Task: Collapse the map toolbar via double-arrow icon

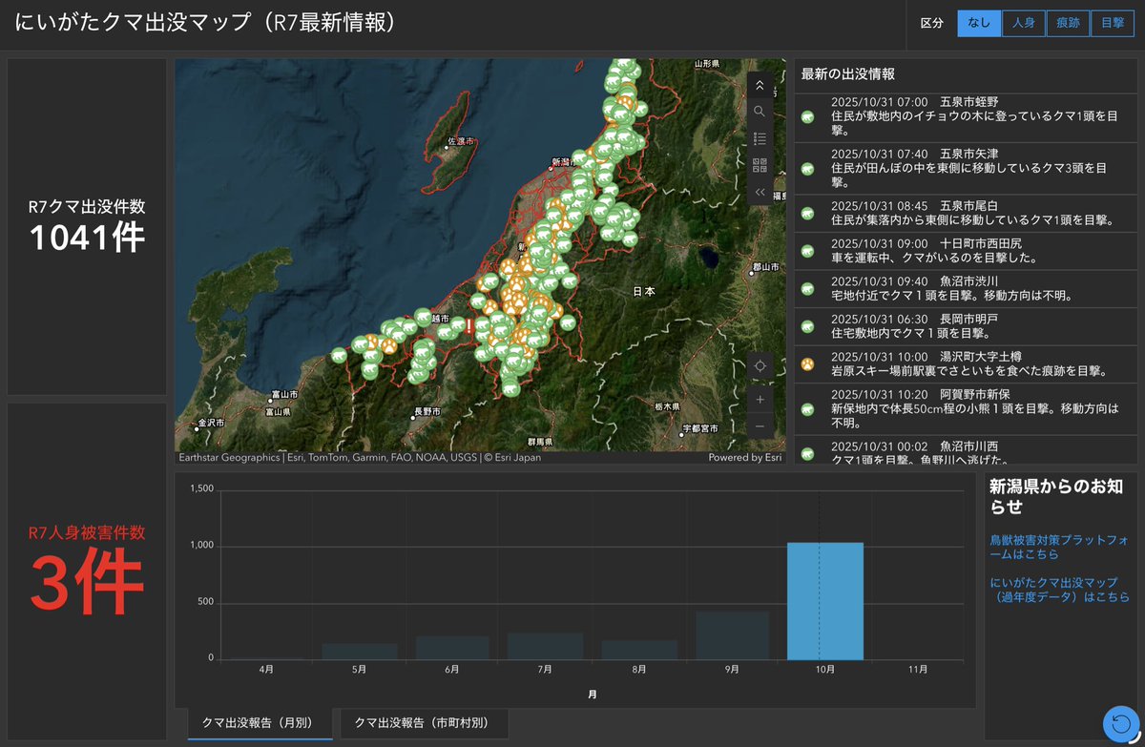Action: click(x=760, y=191)
